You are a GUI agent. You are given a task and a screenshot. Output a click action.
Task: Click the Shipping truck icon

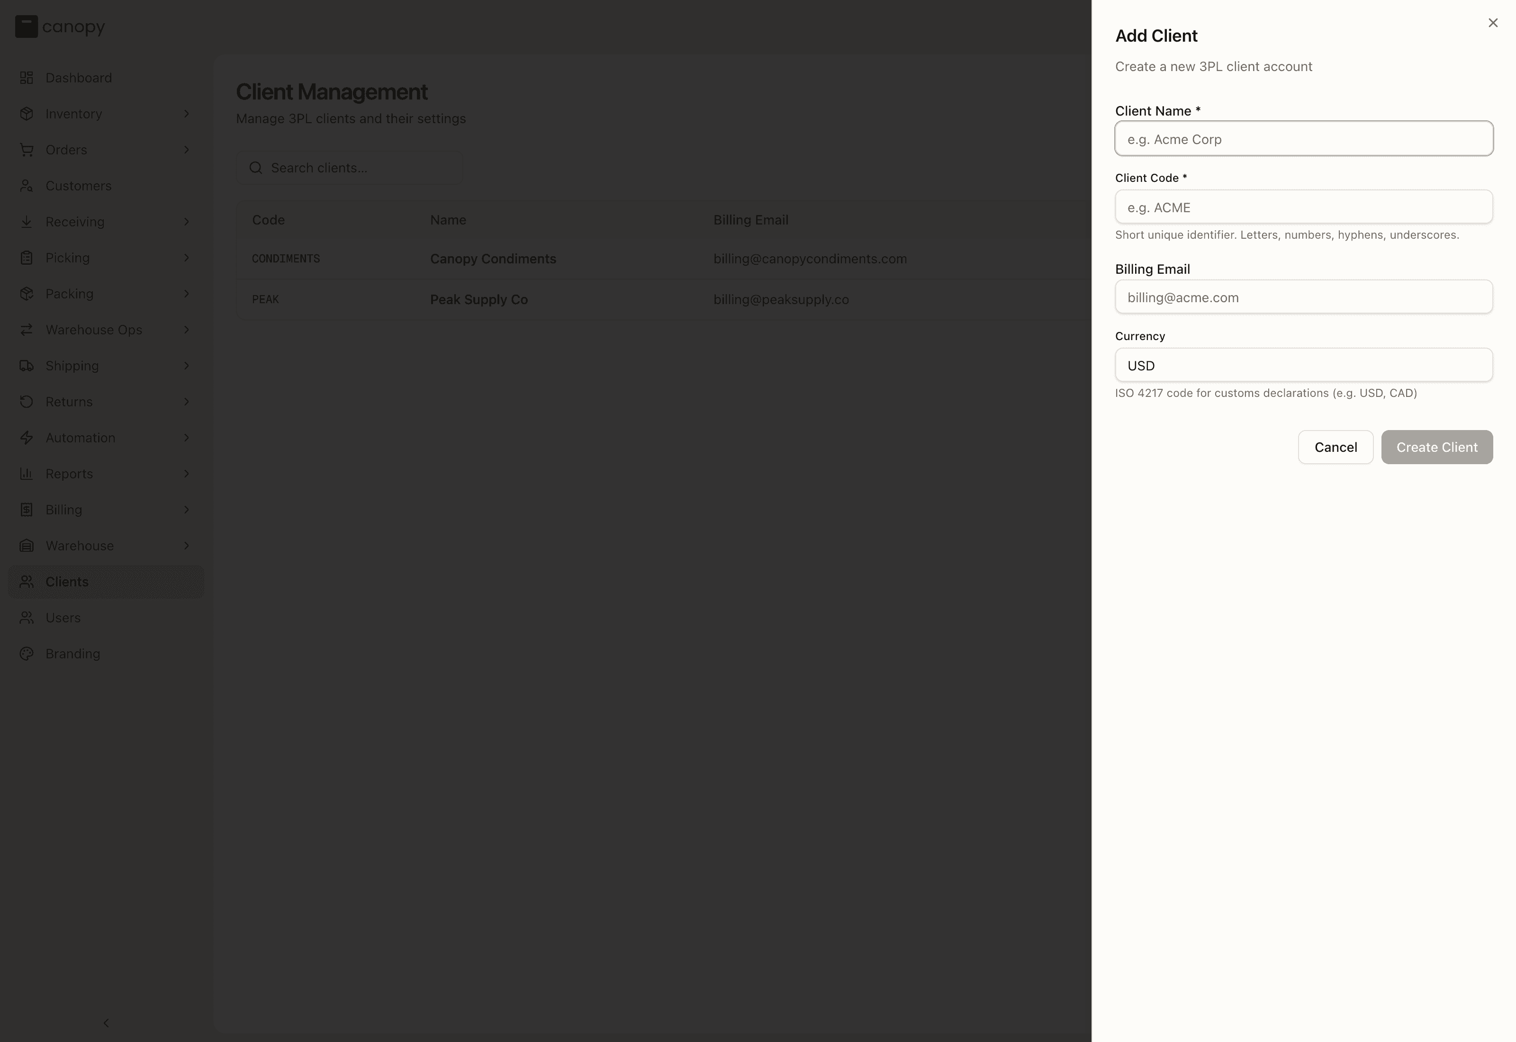tap(27, 366)
